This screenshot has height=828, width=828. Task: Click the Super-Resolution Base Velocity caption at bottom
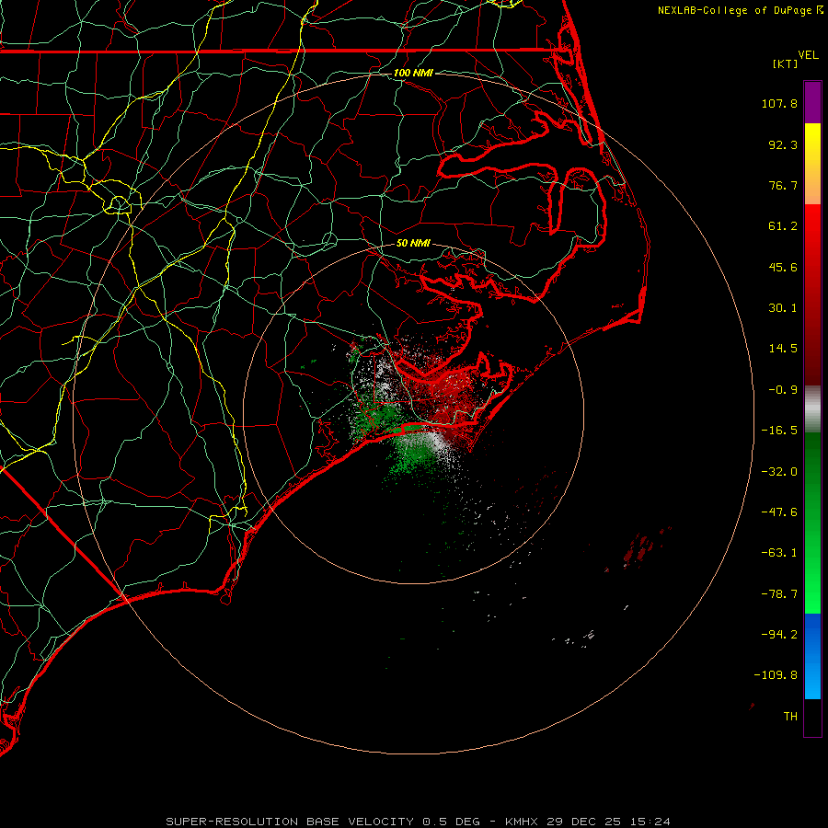coord(419,822)
